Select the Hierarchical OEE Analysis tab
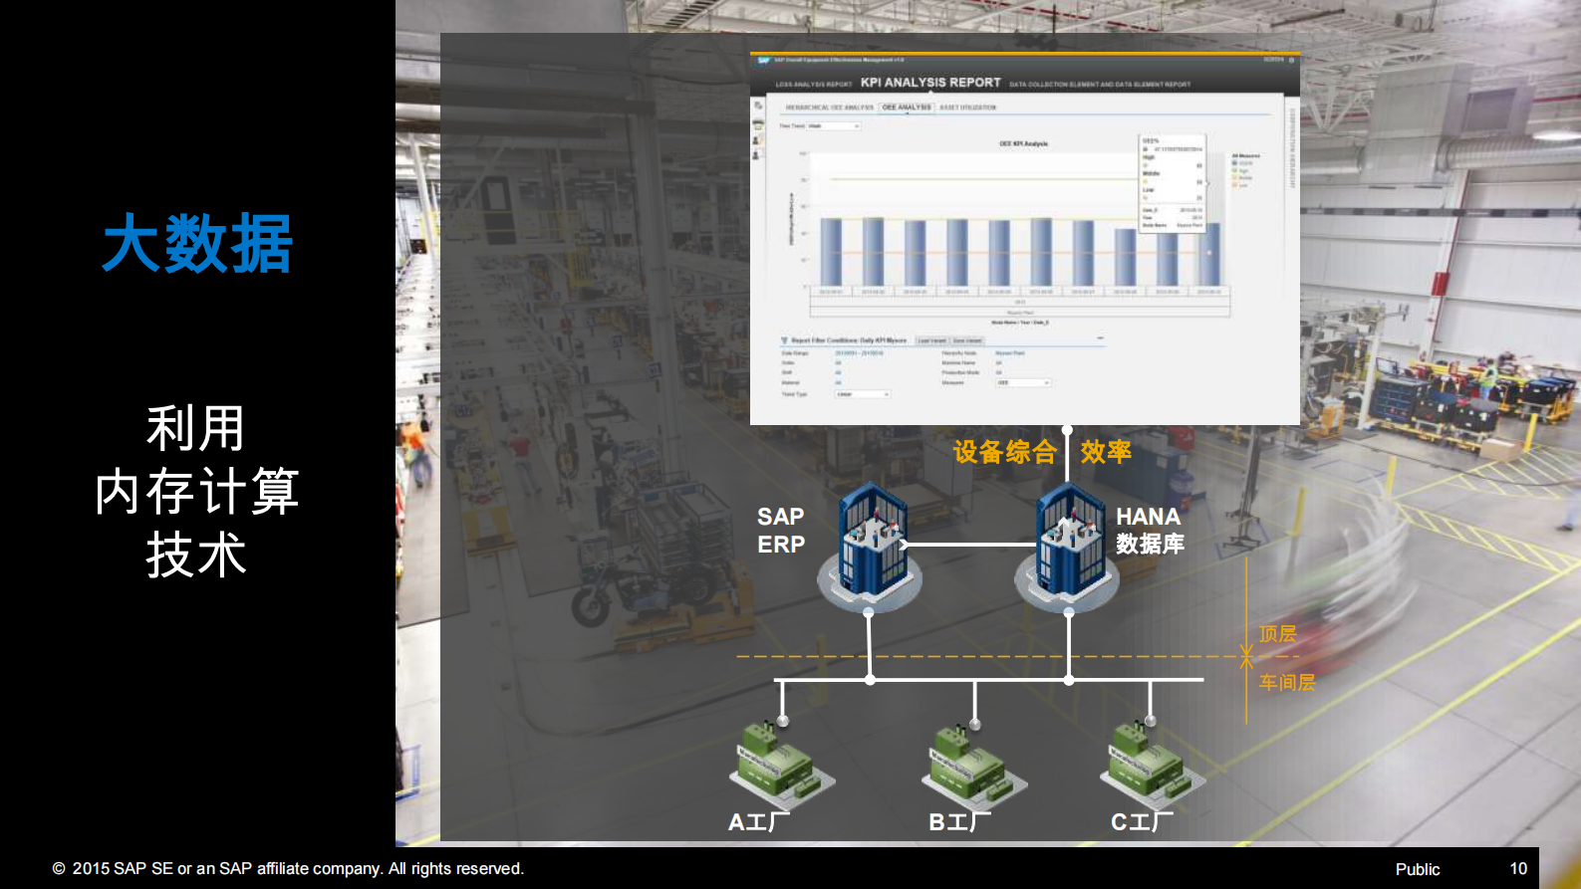 [829, 108]
